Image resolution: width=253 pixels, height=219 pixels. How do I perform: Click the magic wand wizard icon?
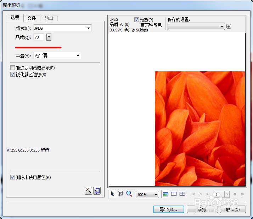pyautogui.click(x=88, y=191)
